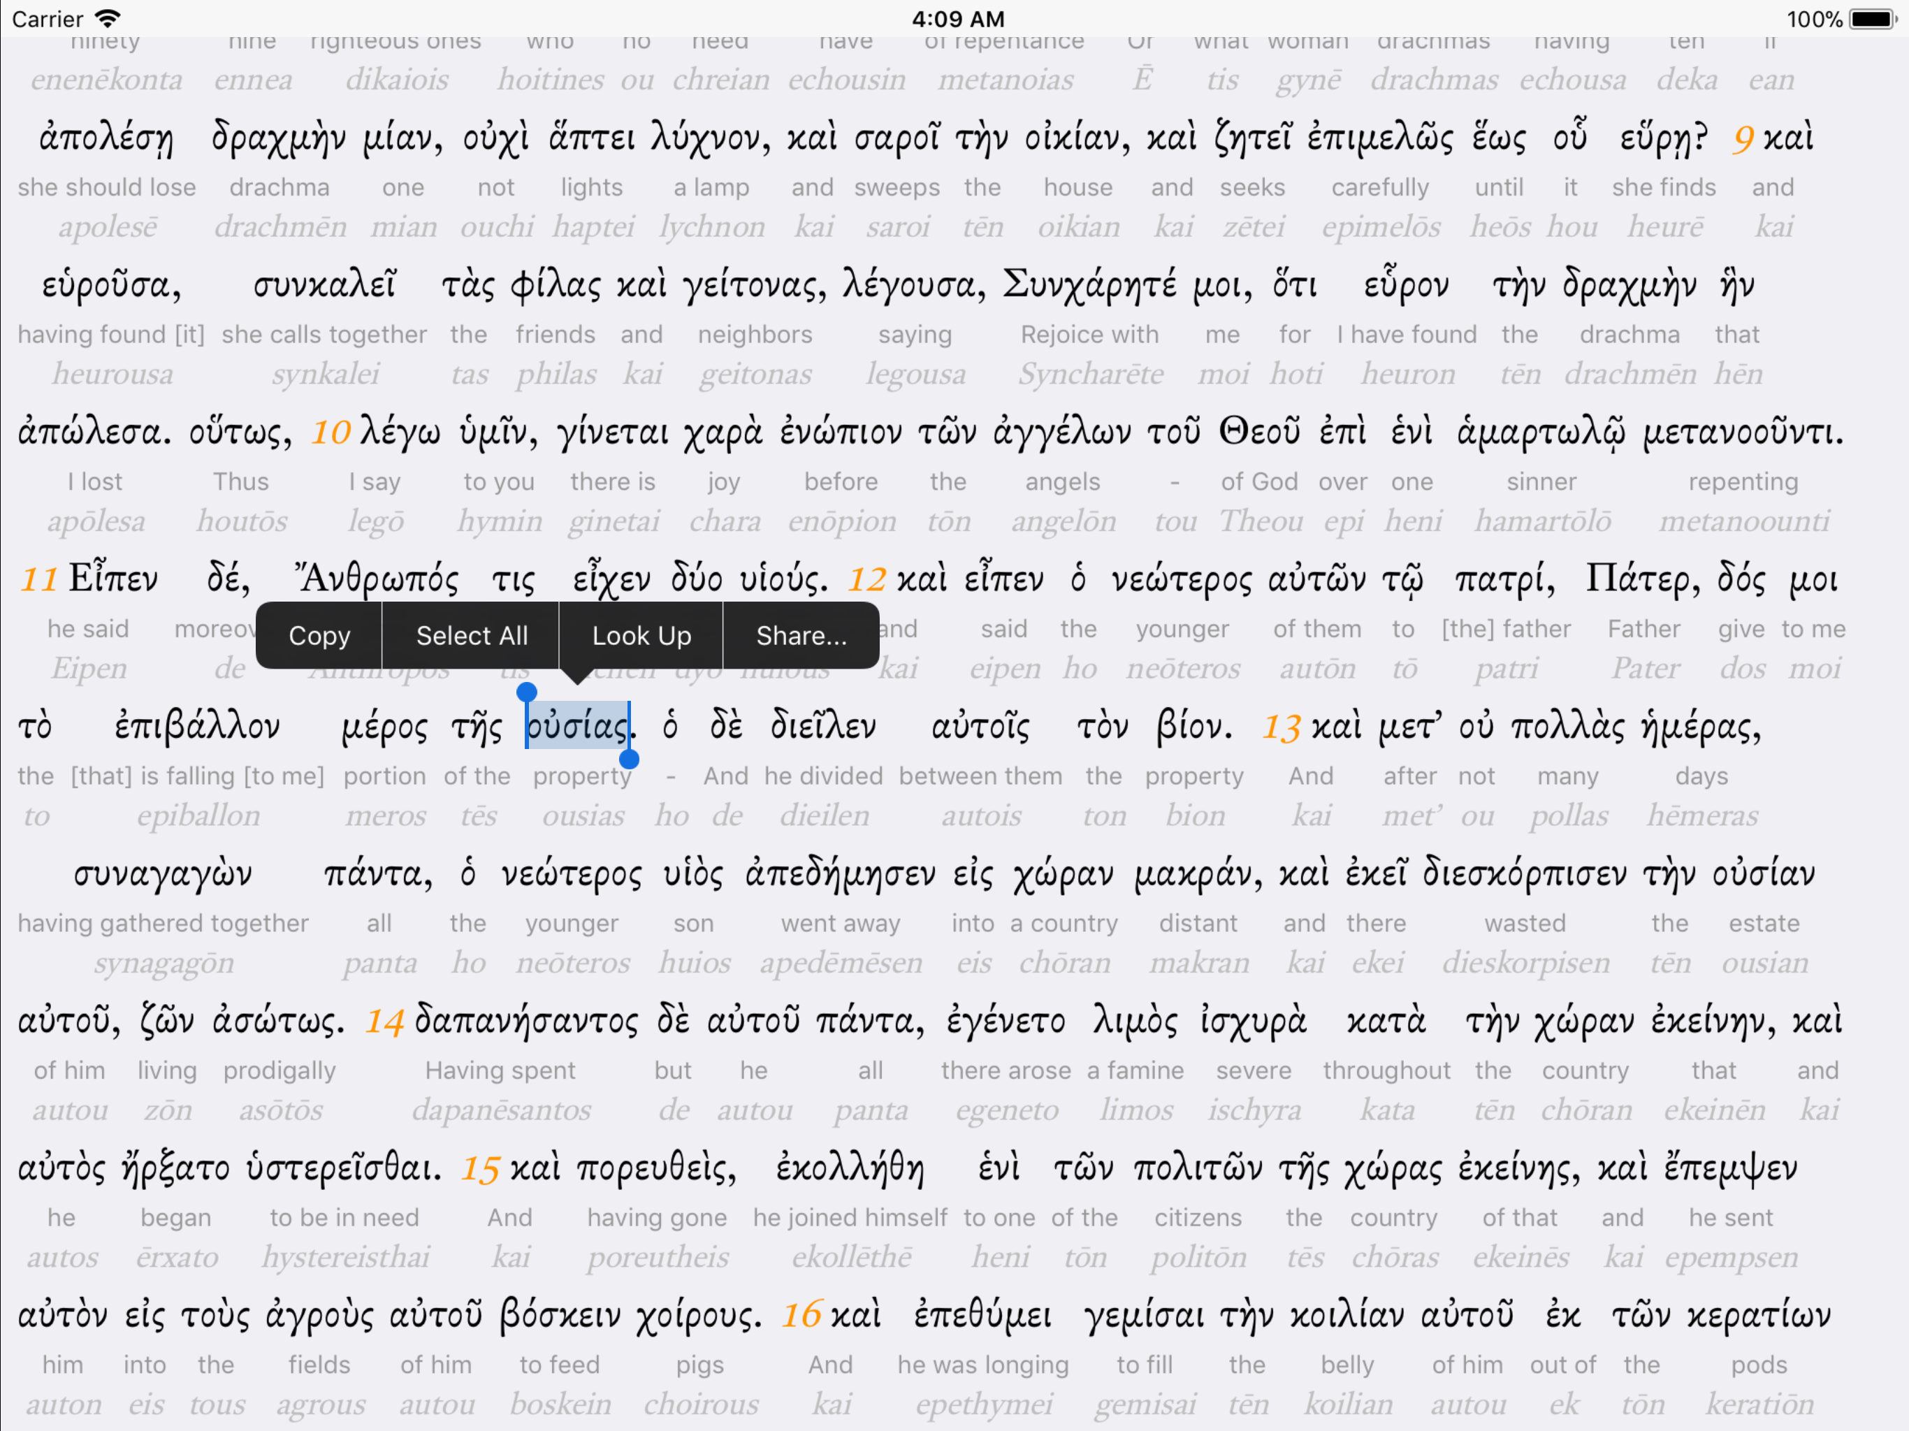Tap the transliteration word dieskorpisen

coord(1525,962)
